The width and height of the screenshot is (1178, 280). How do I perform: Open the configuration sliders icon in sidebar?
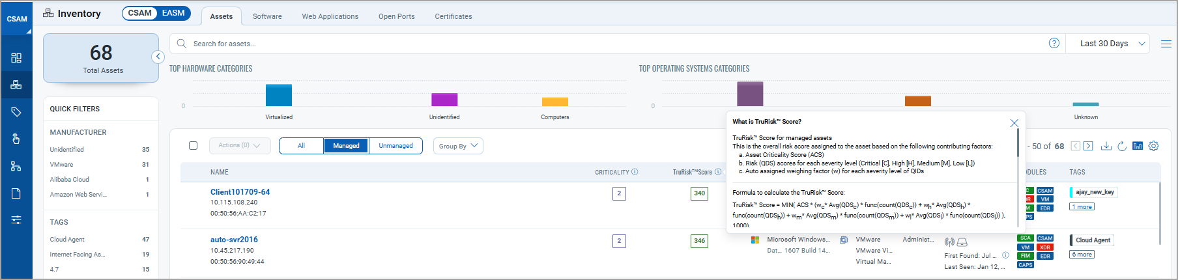pos(16,220)
